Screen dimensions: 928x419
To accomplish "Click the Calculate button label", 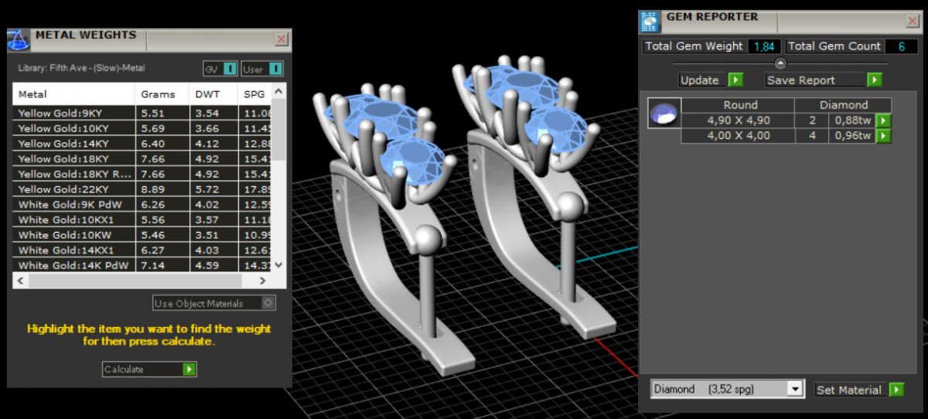I will (x=125, y=370).
